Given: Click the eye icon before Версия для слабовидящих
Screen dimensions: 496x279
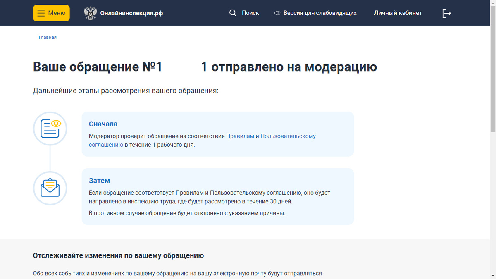Looking at the screenshot, I should (x=277, y=13).
